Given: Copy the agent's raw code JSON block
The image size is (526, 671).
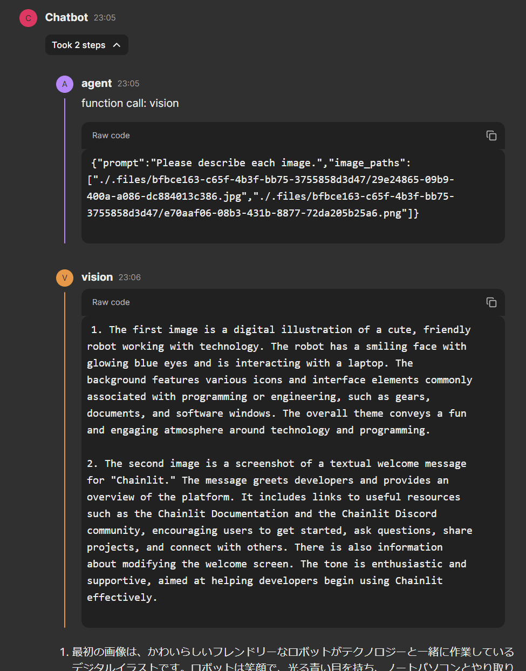Looking at the screenshot, I should click(x=491, y=135).
